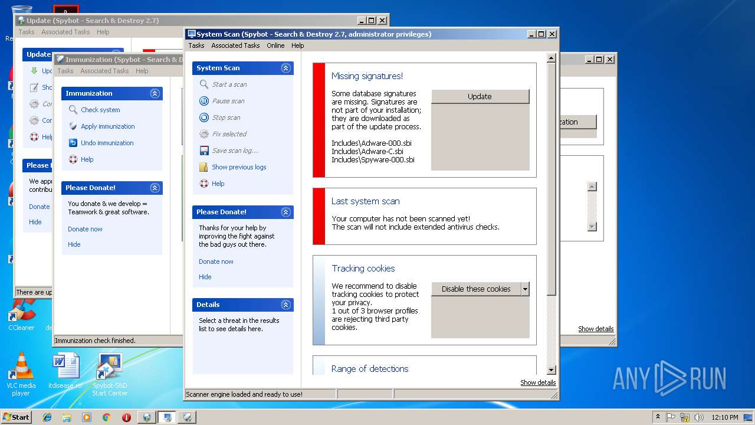Screen dimensions: 755x425
Task: Collapse the Details sidebar panel
Action: (x=286, y=305)
